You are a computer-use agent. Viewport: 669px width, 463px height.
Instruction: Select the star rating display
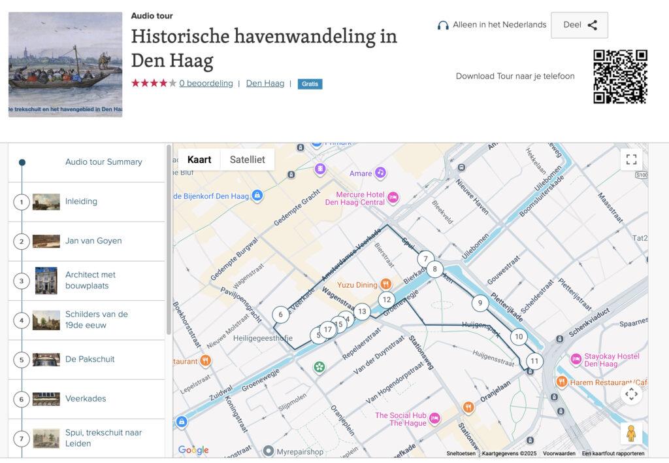(x=154, y=83)
